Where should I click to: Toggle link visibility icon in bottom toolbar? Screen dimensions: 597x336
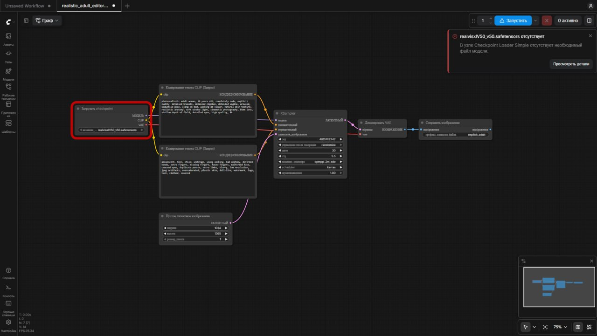pos(589,327)
